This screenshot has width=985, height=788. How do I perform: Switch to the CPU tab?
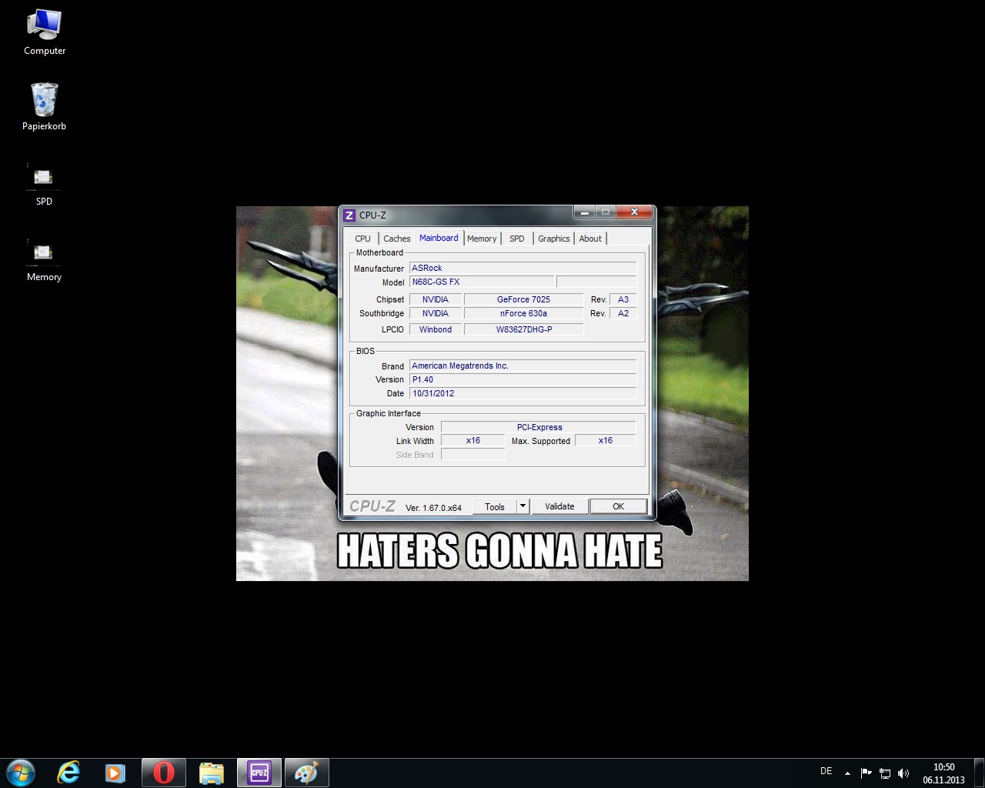362,239
